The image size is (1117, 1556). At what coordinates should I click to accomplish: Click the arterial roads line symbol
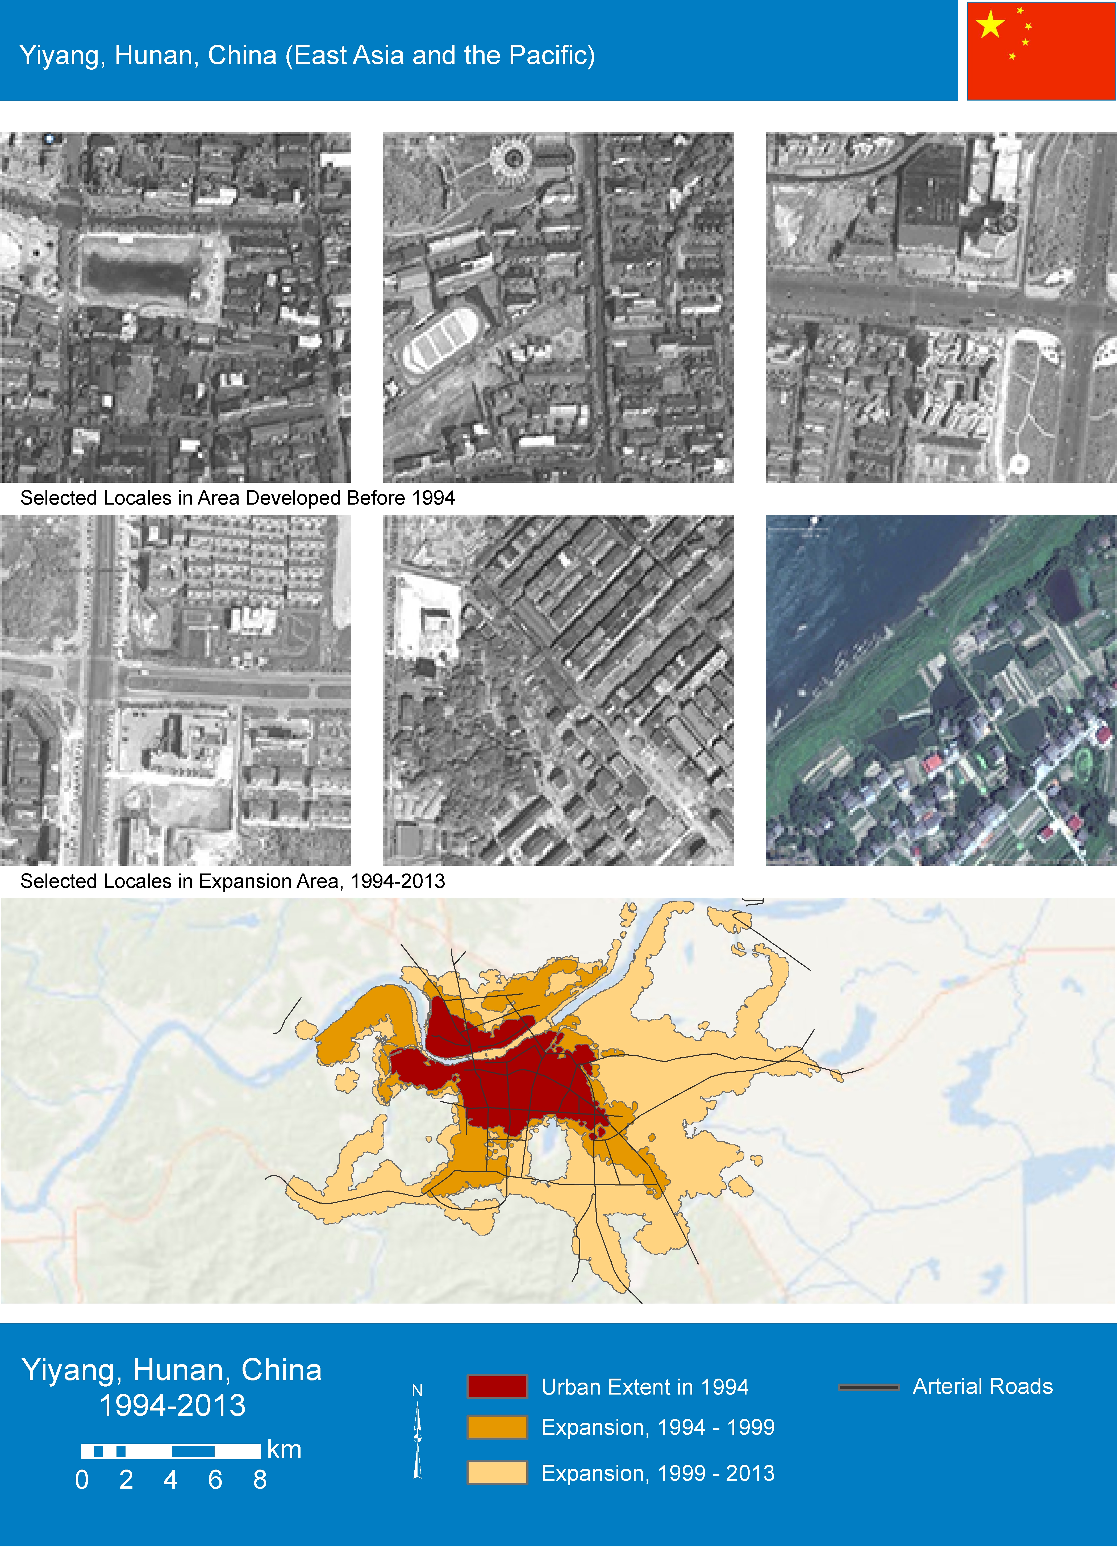[869, 1387]
